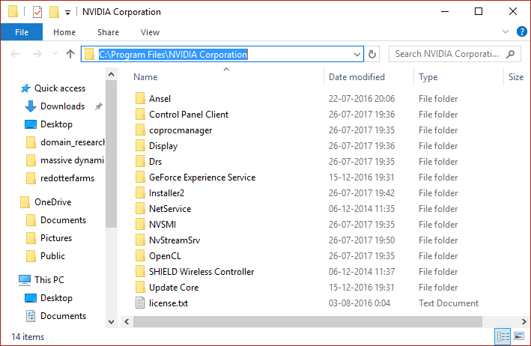Click the Downloads icon in Quick access
The image size is (531, 346).
[31, 106]
